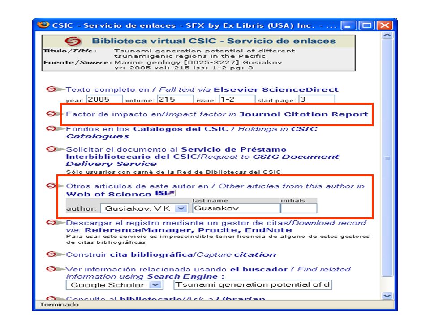Click the last name field containing Gusiakov
Screen dimensions: 430x322
coord(236,208)
